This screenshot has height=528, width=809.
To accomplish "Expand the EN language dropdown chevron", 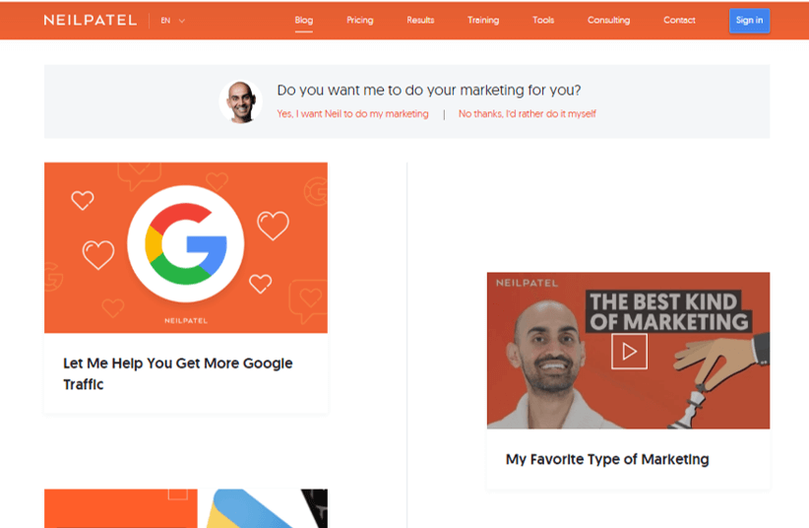I will click(182, 21).
